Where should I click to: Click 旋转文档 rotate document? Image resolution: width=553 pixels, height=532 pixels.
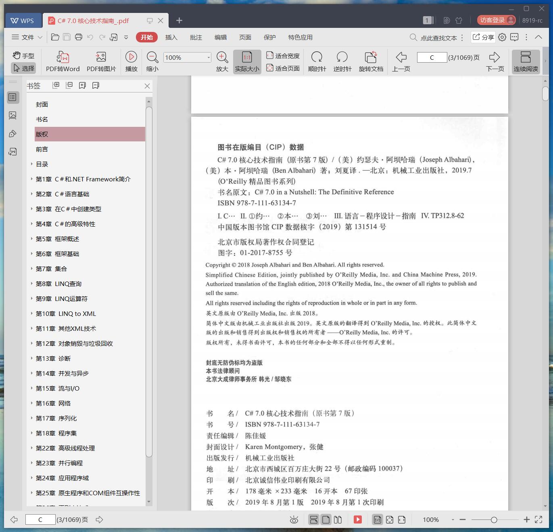pos(371,62)
